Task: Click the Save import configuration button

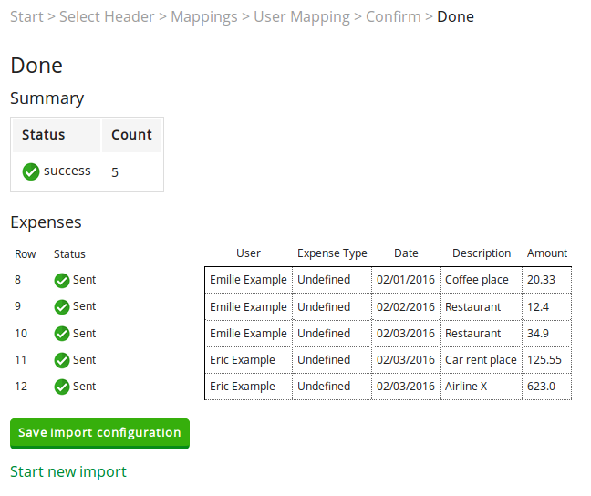Action: click(x=100, y=434)
